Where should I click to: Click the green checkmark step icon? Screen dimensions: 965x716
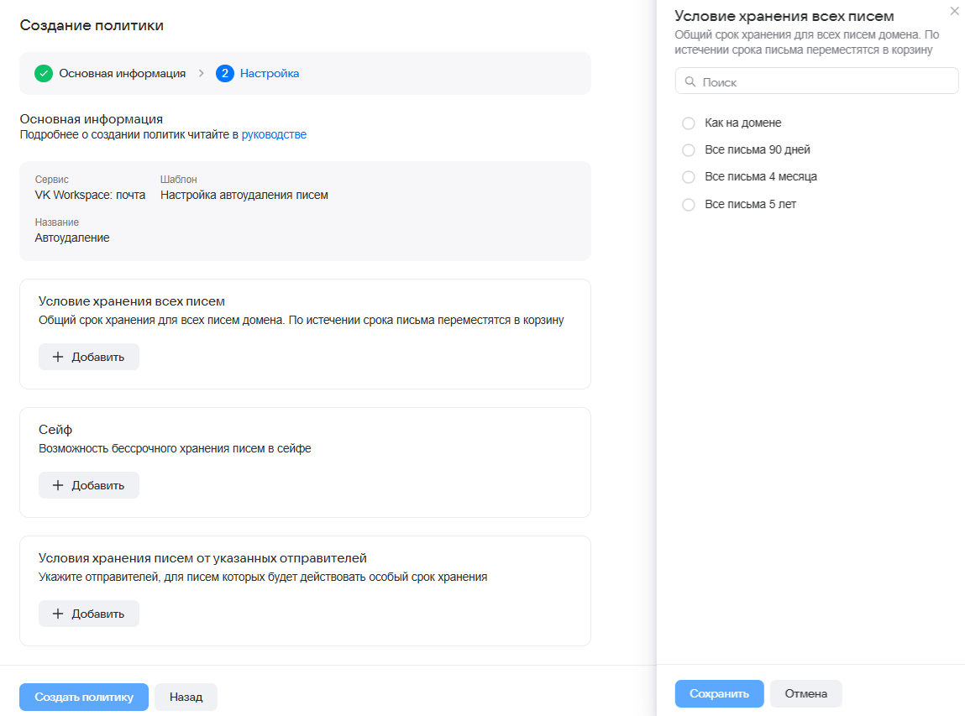(x=44, y=73)
